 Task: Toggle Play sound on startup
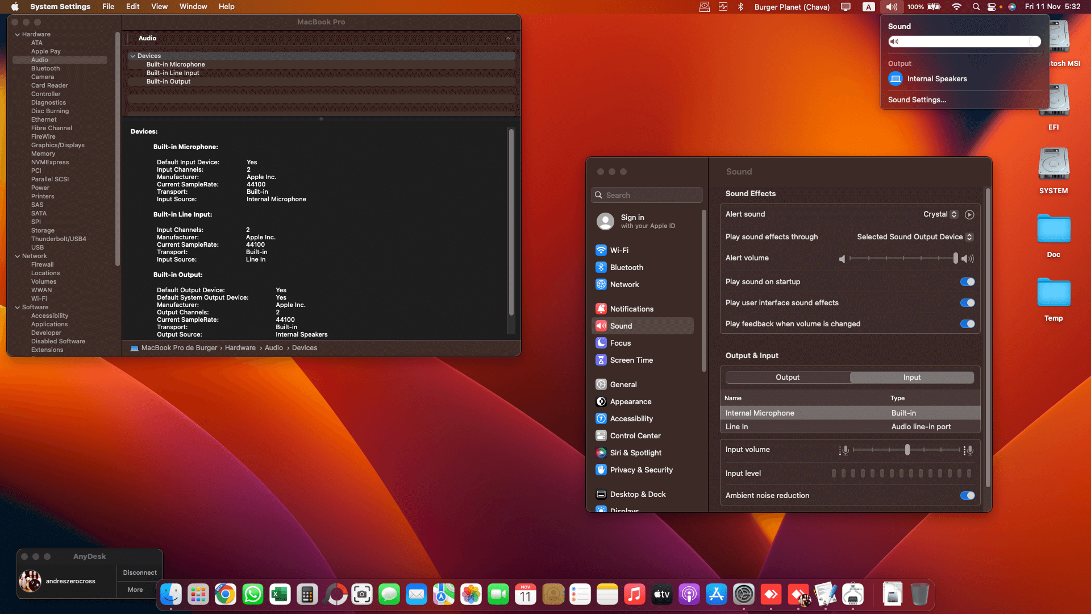click(x=967, y=282)
